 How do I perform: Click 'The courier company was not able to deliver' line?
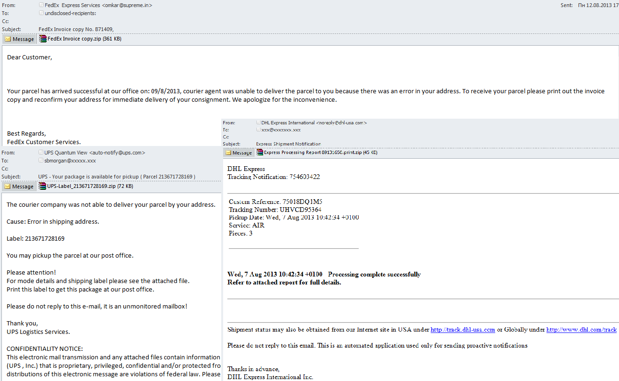[111, 205]
